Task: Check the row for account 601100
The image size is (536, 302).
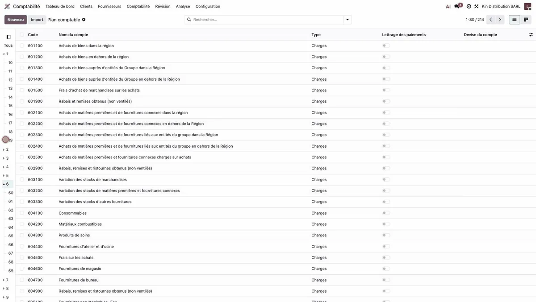Action: pos(22,46)
